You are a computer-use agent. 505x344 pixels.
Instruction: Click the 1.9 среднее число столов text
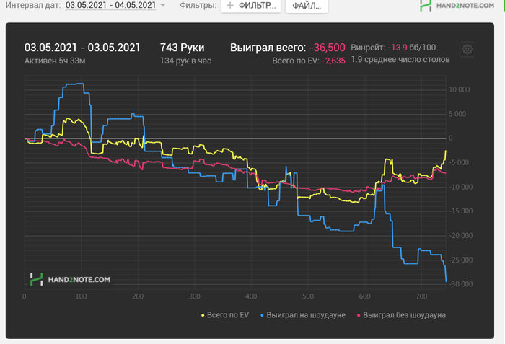(x=400, y=60)
